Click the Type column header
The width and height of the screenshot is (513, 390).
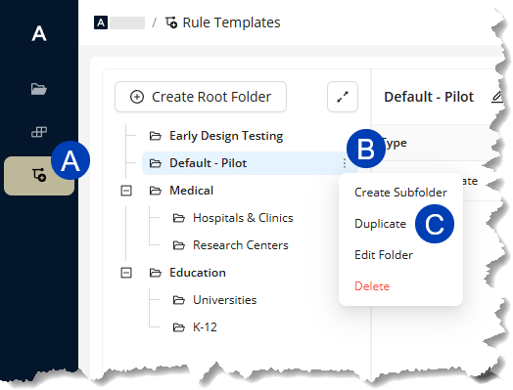tap(395, 143)
